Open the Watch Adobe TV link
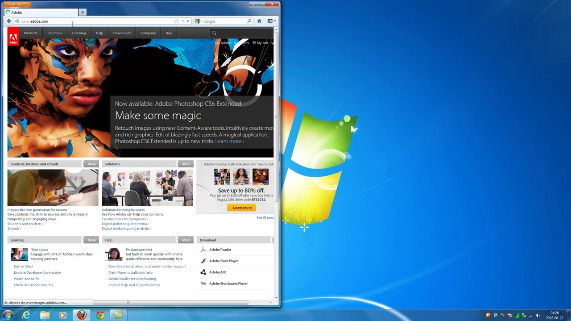This screenshot has width=571, height=321. (x=27, y=279)
